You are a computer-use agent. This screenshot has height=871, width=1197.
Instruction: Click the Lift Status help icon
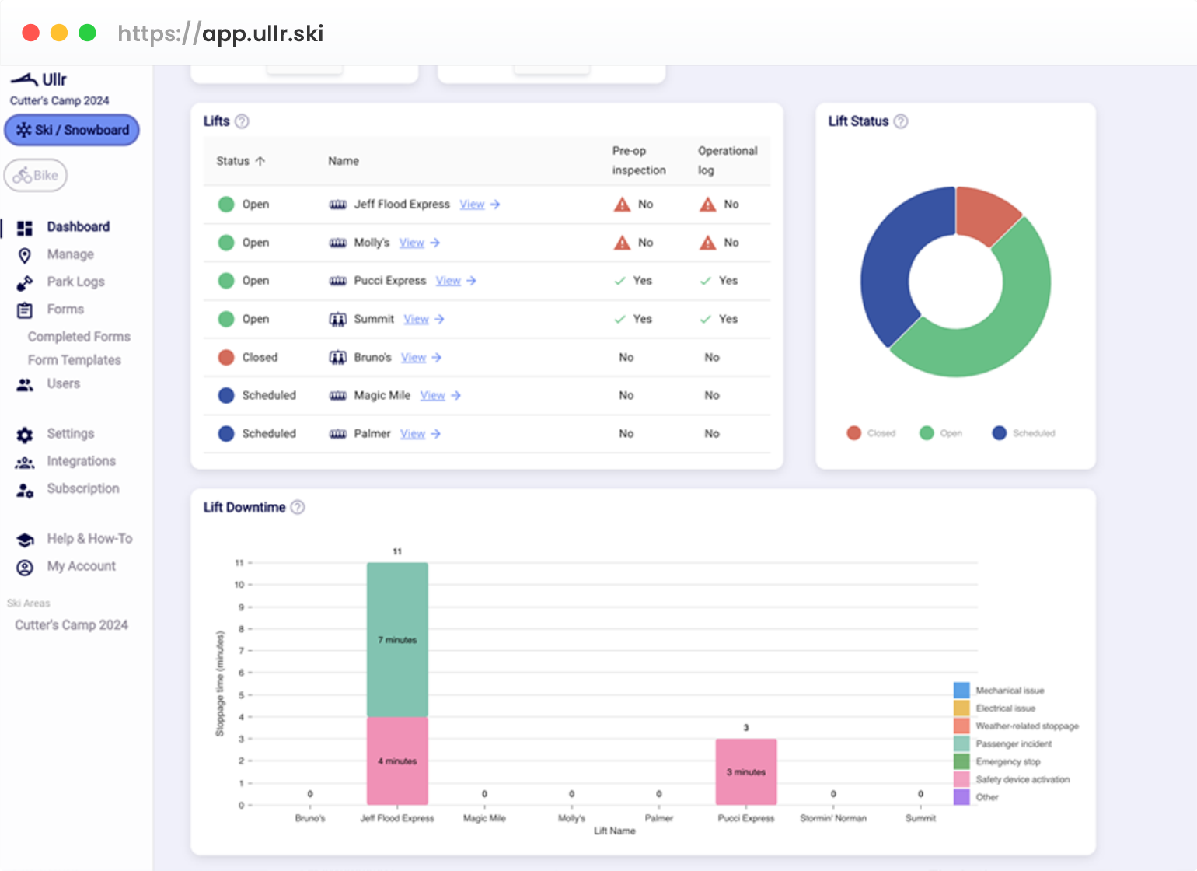coord(901,121)
